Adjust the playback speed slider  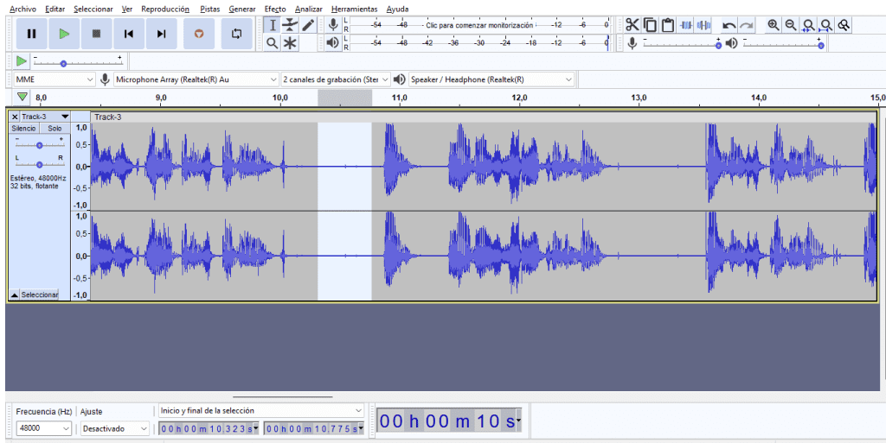[x=77, y=60]
